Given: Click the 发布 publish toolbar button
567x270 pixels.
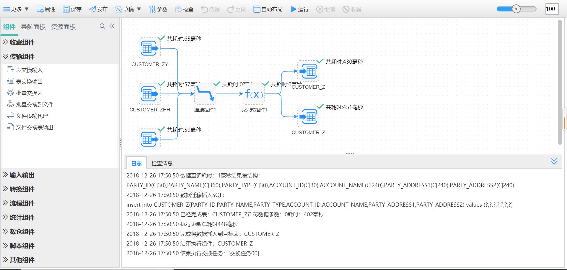Looking at the screenshot, I should 98,9.
